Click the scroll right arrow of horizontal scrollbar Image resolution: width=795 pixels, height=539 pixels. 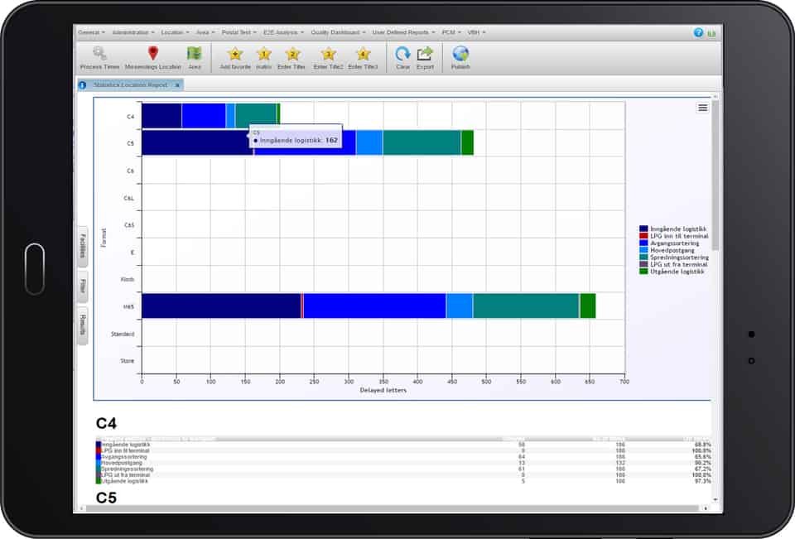[706, 508]
